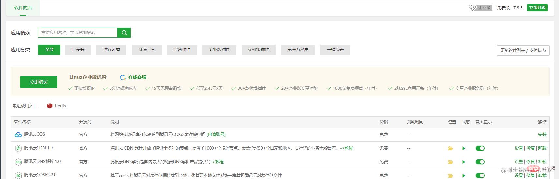This screenshot has width=559, height=179.
Task: Focus the application search input field
Action: (78, 33)
